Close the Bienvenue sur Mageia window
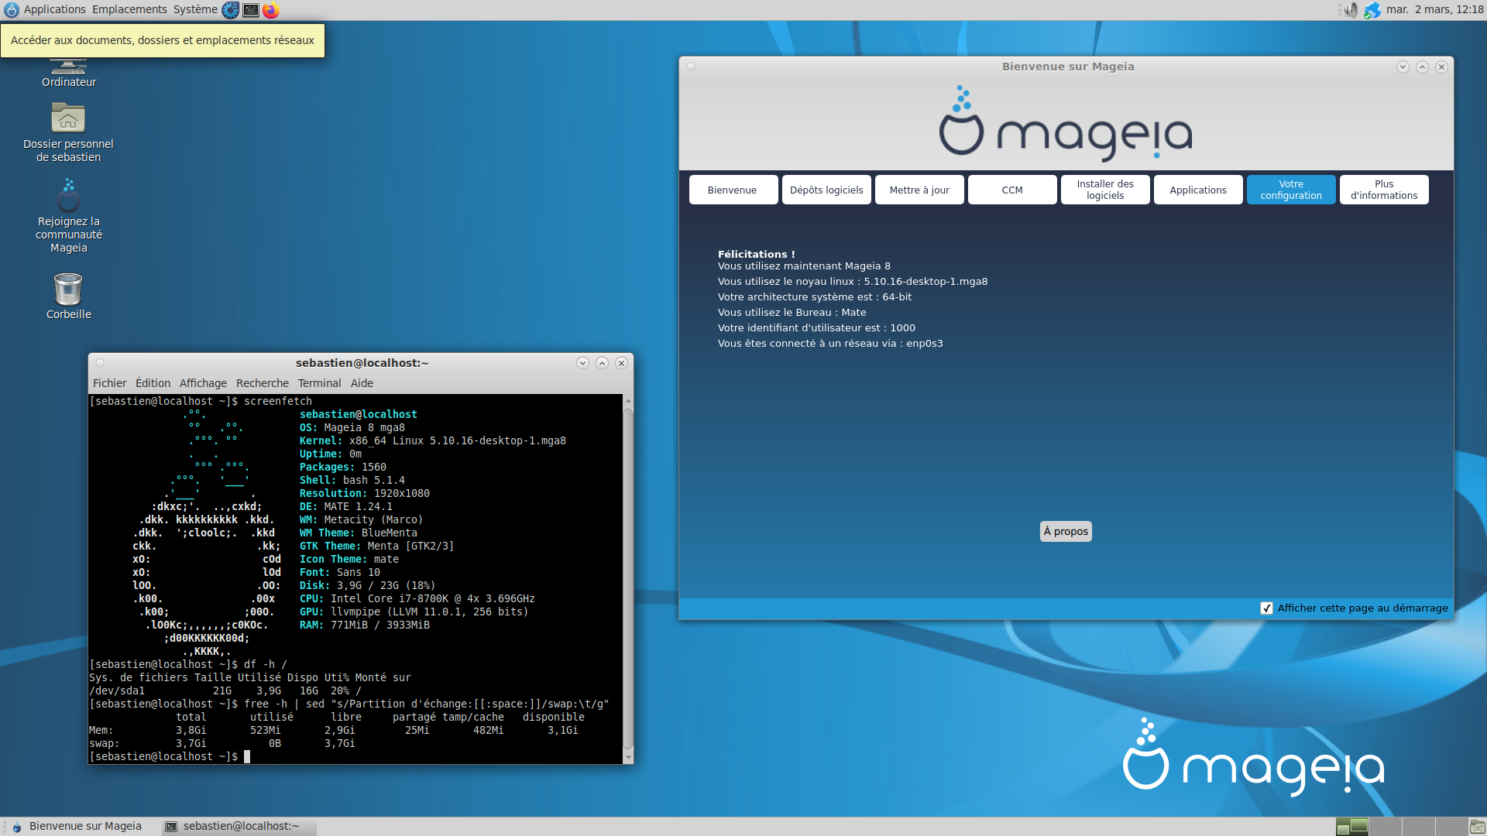The height and width of the screenshot is (836, 1487). tap(1441, 67)
